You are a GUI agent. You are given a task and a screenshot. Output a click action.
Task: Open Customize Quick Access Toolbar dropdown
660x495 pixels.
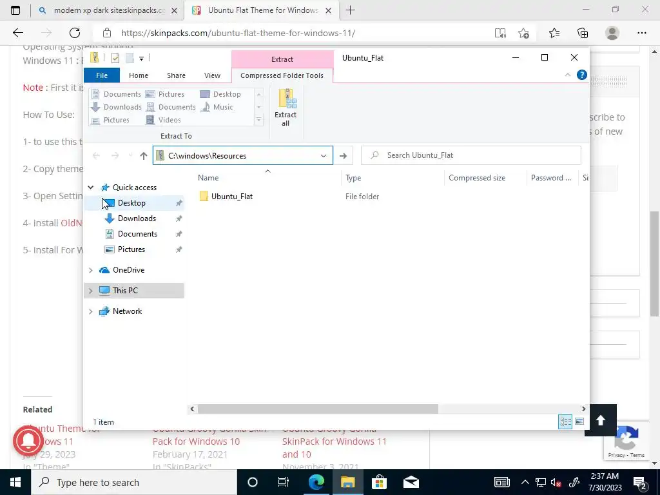click(141, 59)
